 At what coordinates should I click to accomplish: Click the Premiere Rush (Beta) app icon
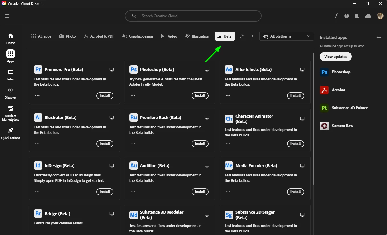pyautogui.click(x=133, y=117)
